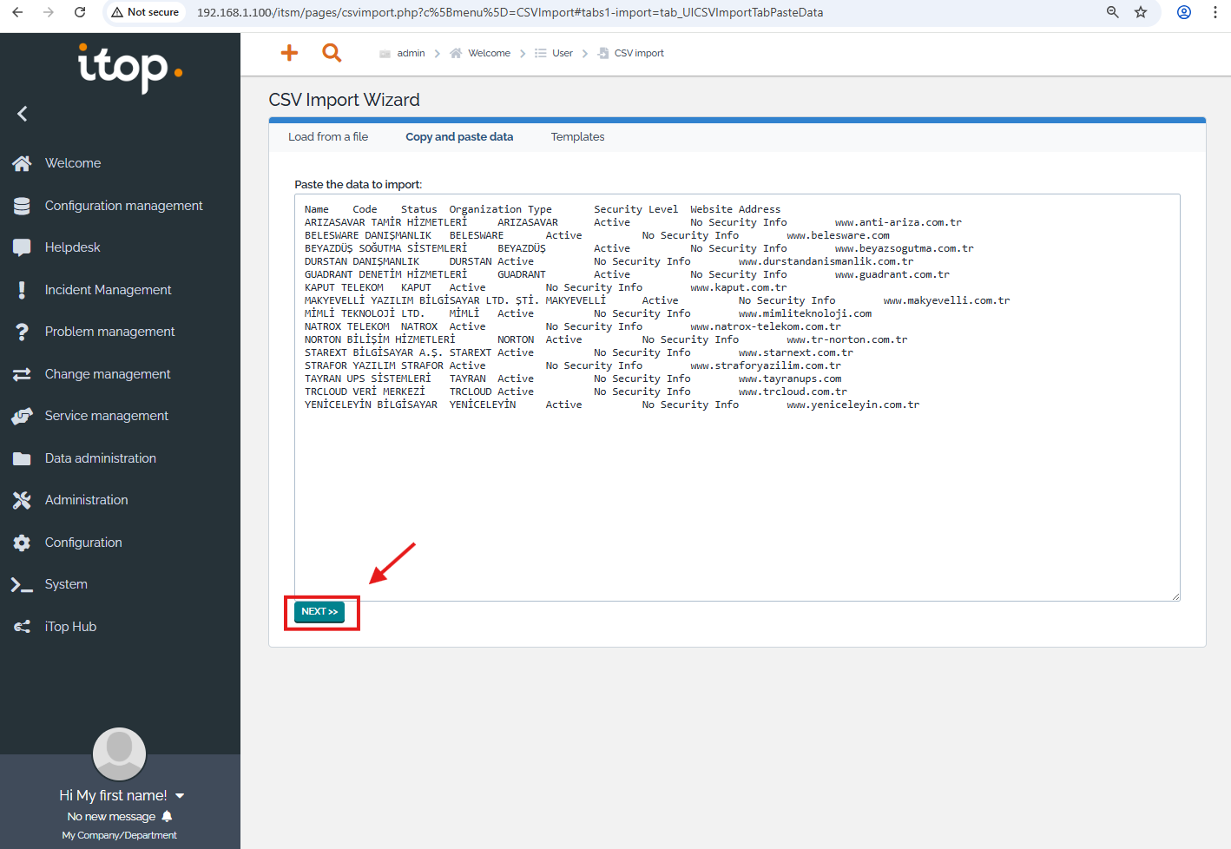The image size is (1231, 849).
Task: Open Problem management menu entry
Action: coord(109,332)
